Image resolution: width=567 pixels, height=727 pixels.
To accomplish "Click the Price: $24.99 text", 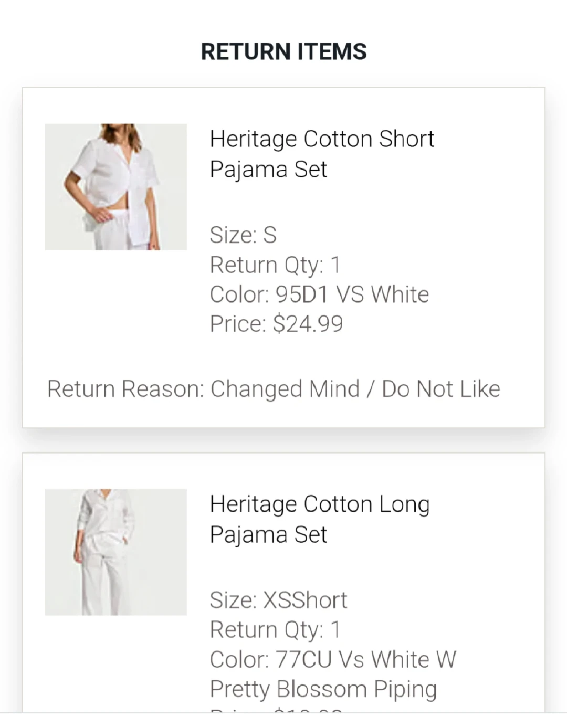I will [276, 323].
